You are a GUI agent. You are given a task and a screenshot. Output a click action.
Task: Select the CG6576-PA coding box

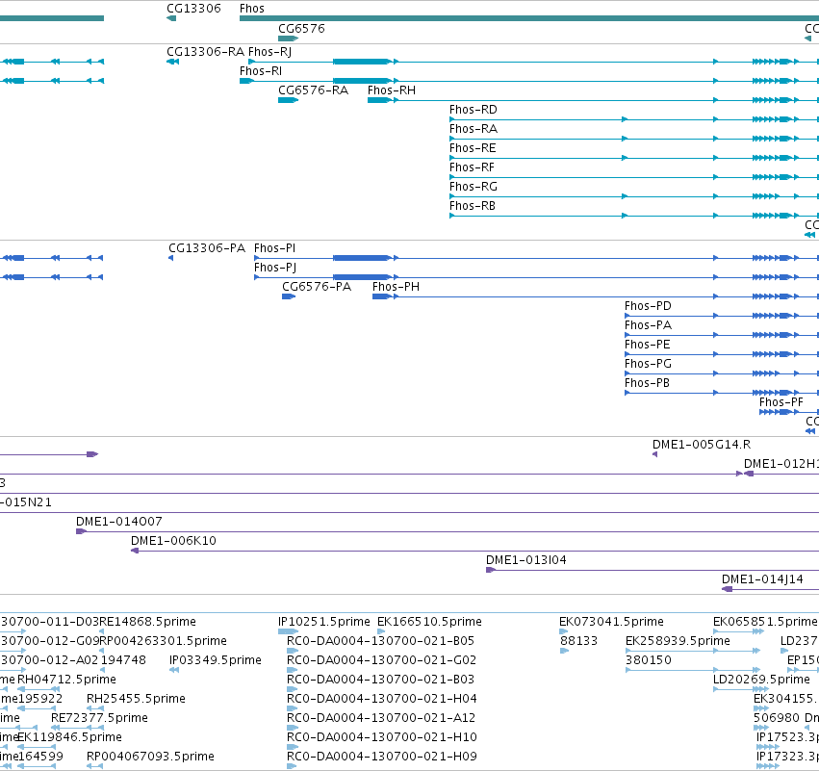289,296
